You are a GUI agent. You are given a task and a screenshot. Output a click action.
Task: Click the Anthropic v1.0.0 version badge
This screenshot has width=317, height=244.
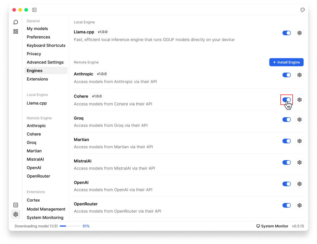[102, 74]
